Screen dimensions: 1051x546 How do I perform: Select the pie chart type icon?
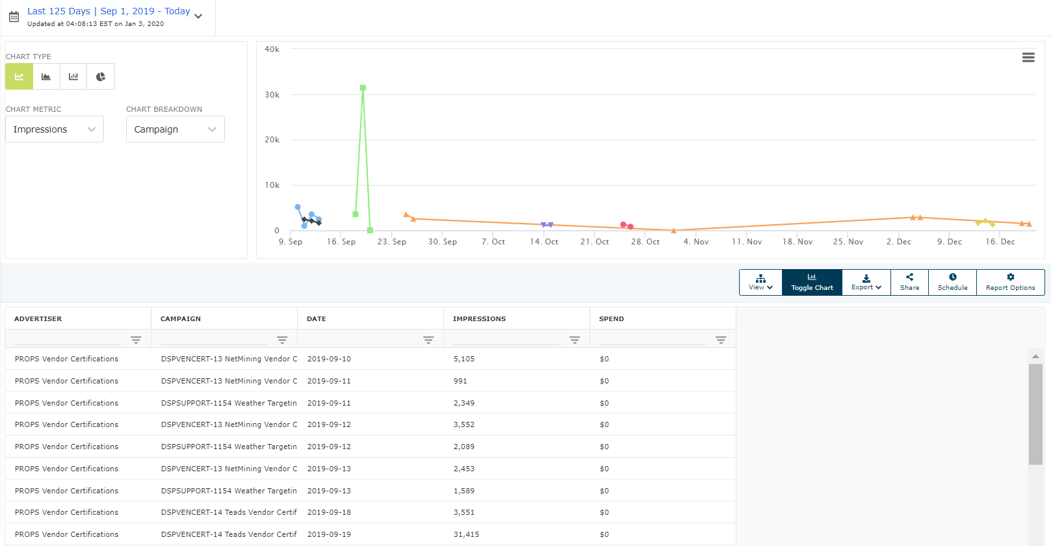click(x=101, y=77)
